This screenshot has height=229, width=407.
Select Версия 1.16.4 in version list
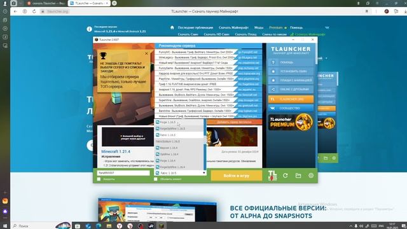coord(179,148)
